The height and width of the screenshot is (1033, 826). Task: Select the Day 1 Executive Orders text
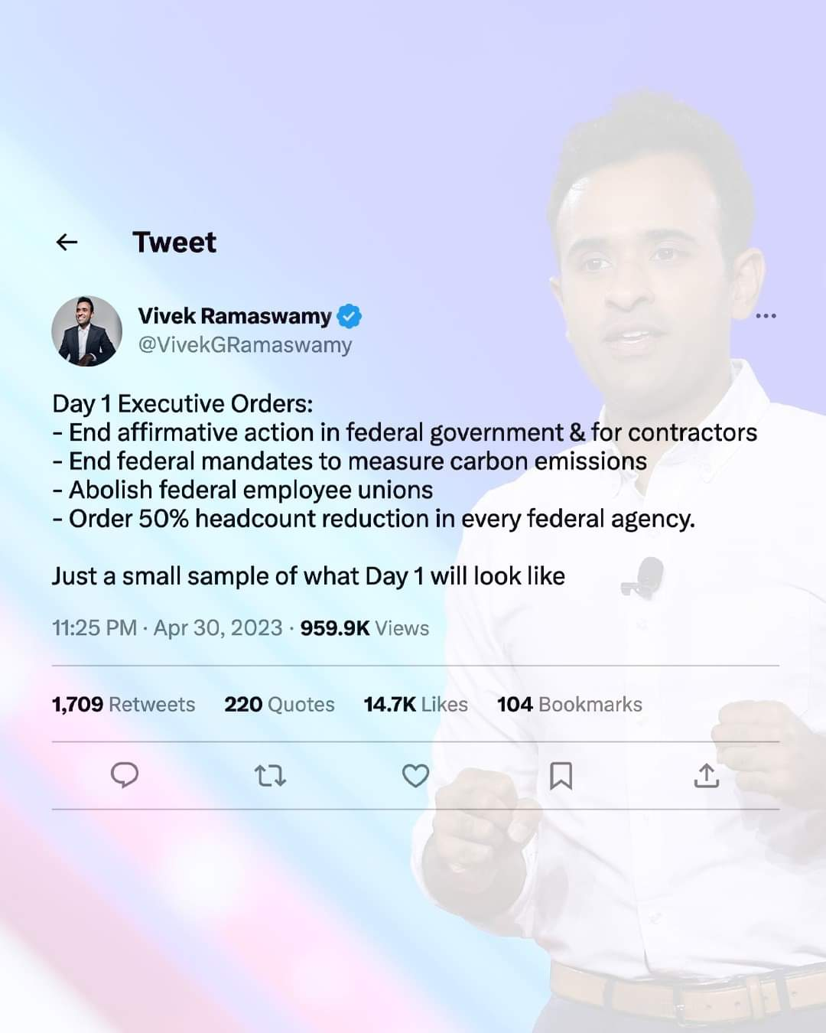(x=183, y=403)
